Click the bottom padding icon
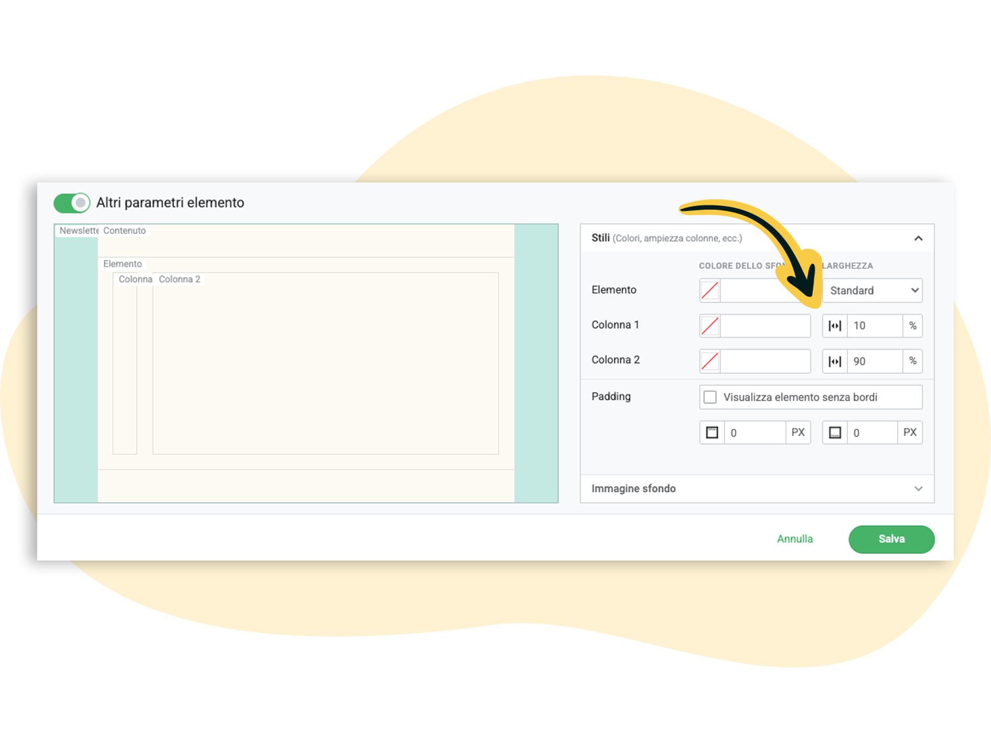Viewport: 991px width, 743px height. coord(834,433)
